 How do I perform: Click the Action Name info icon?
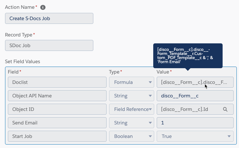tap(43, 7)
